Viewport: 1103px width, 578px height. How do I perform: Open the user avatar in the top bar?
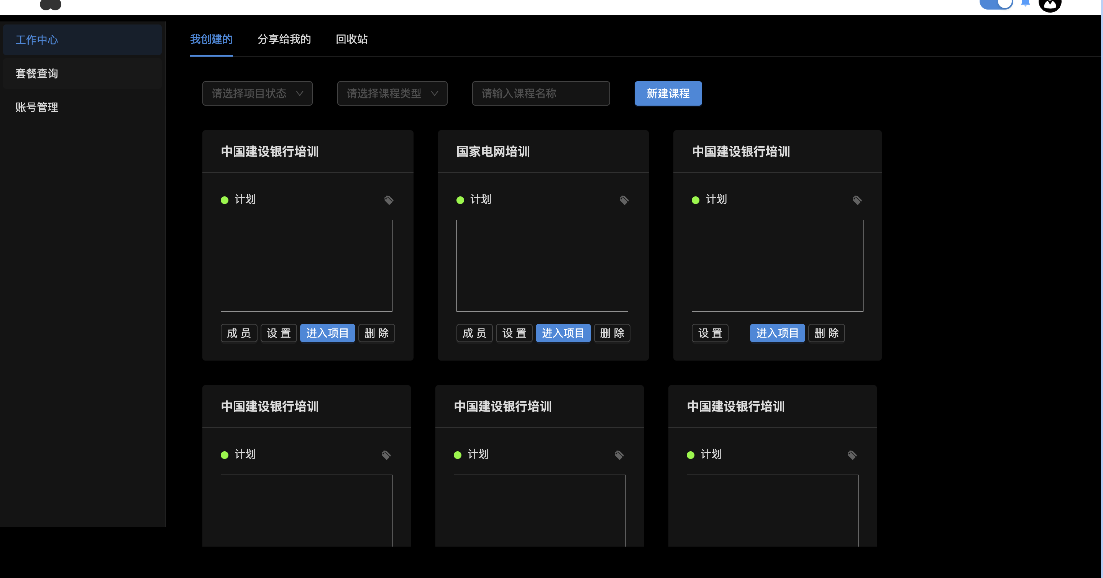click(x=1050, y=4)
